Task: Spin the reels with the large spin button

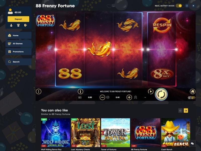Action: tap(161, 94)
